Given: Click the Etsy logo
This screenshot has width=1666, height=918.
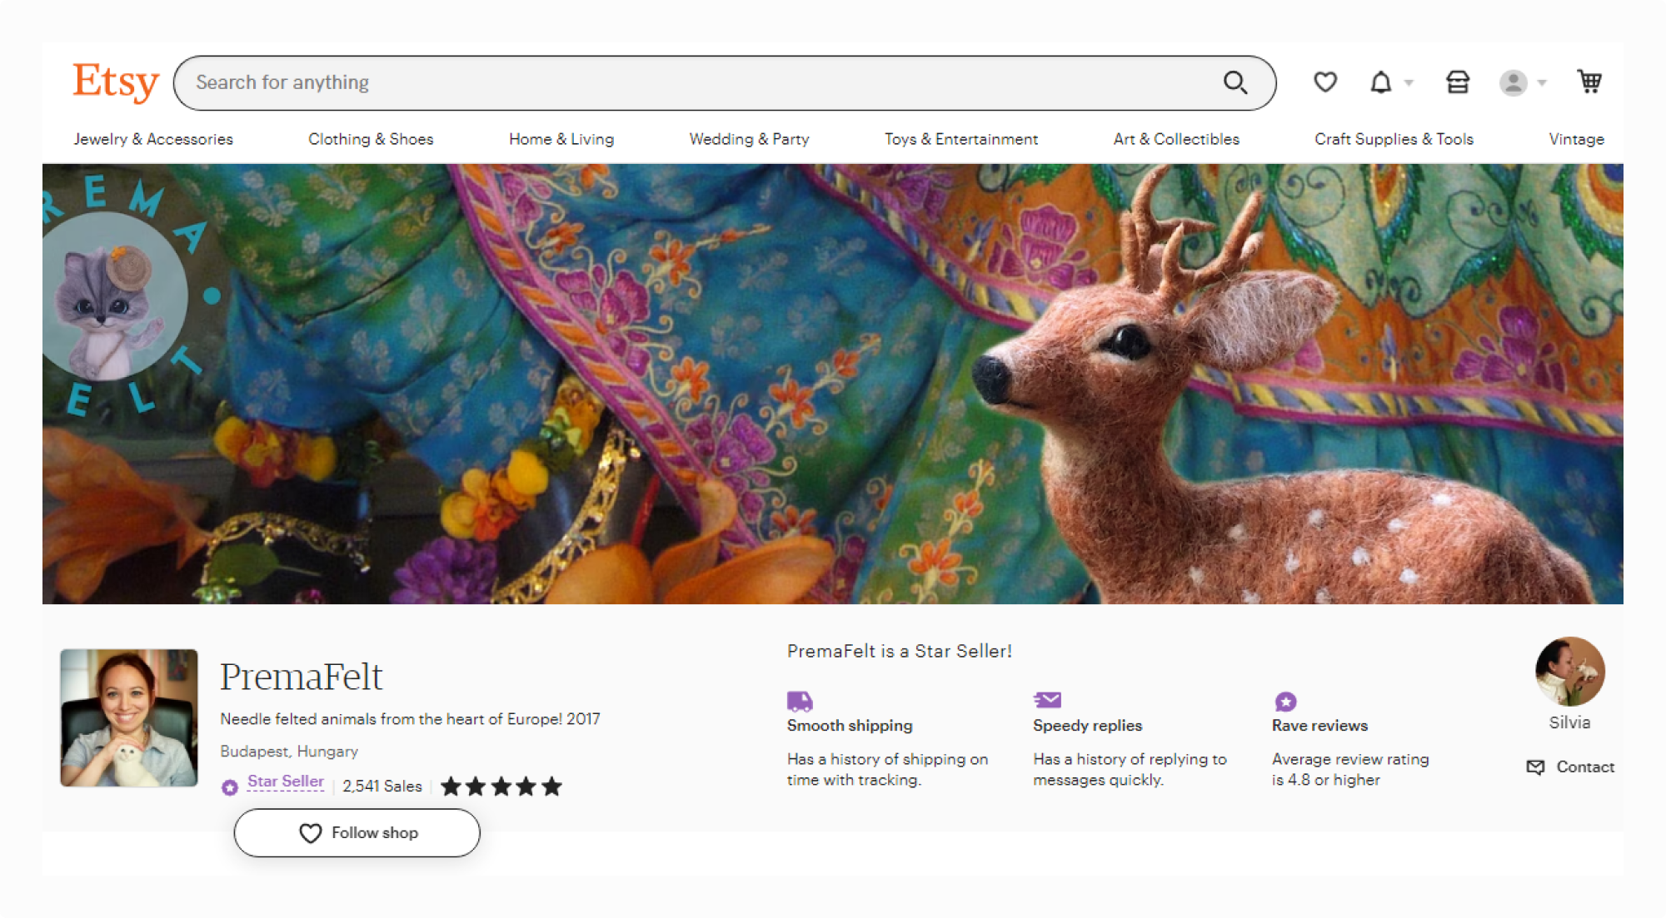Looking at the screenshot, I should pyautogui.click(x=116, y=82).
